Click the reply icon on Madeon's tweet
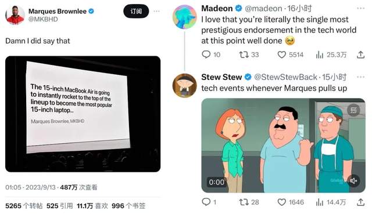The height and width of the screenshot is (214, 372). tap(206, 55)
